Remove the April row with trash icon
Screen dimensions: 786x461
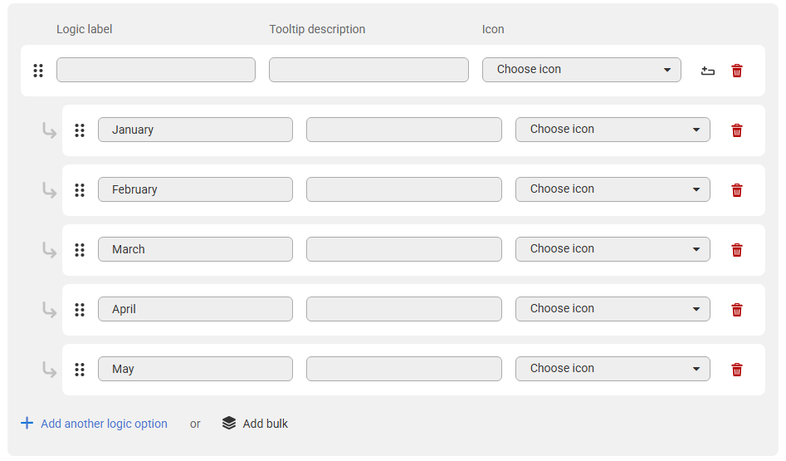point(736,310)
